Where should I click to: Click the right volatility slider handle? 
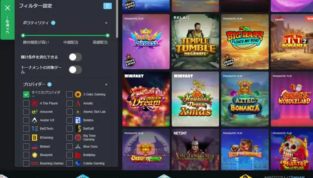pyautogui.click(x=108, y=36)
